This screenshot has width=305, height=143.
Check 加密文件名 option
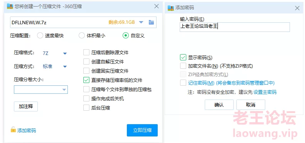click(183, 66)
